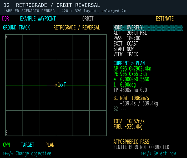Select the ALT 200km MSL row
Screen dimensions: 187x158
pyautogui.click(x=130, y=33)
